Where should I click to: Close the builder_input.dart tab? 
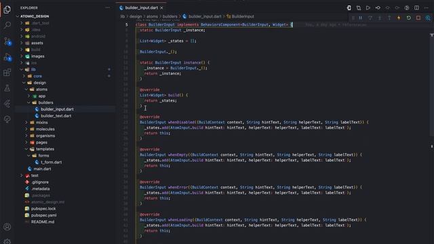pos(161,7)
